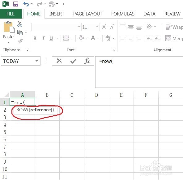This screenshot has height=180, width=183.
Task: Click the Paste clipboard icon
Action: [9, 27]
